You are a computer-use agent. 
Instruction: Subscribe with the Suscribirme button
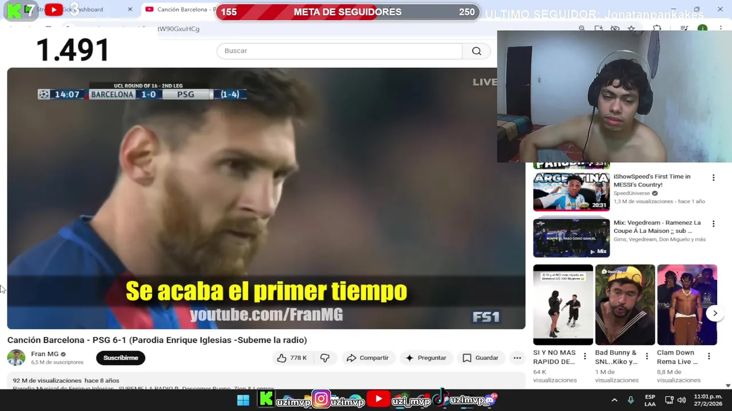(x=121, y=358)
